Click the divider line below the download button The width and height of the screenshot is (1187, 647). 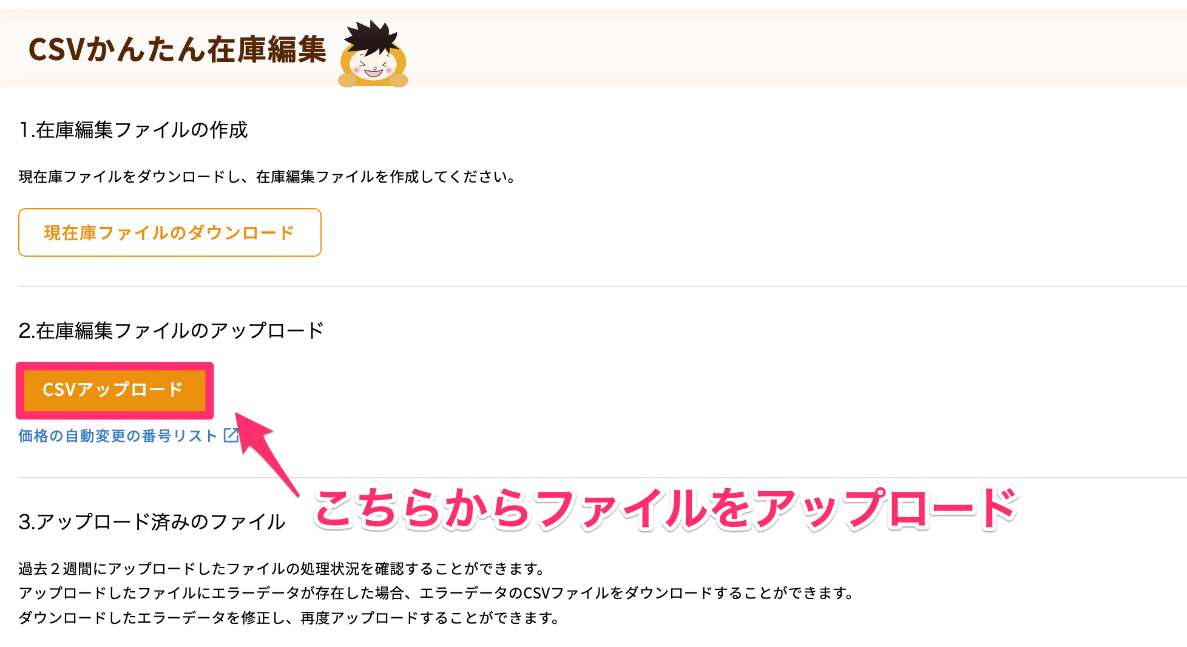coord(603,286)
